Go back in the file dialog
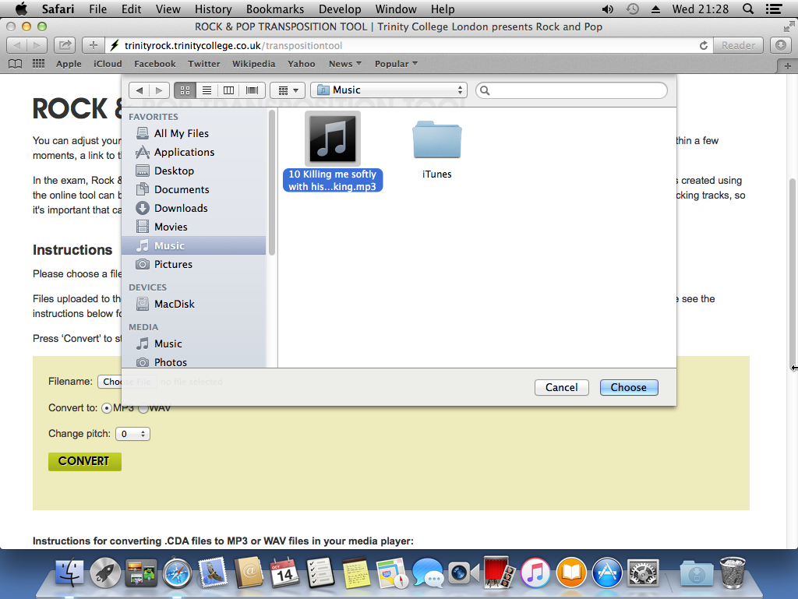The width and height of the screenshot is (798, 599). [139, 90]
